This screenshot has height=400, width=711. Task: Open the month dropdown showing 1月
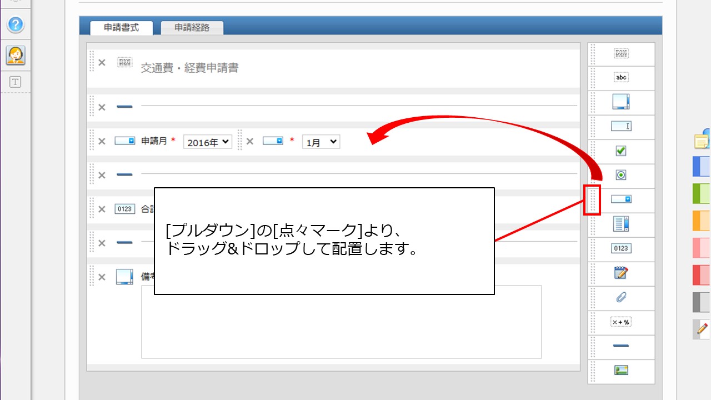[x=321, y=142]
